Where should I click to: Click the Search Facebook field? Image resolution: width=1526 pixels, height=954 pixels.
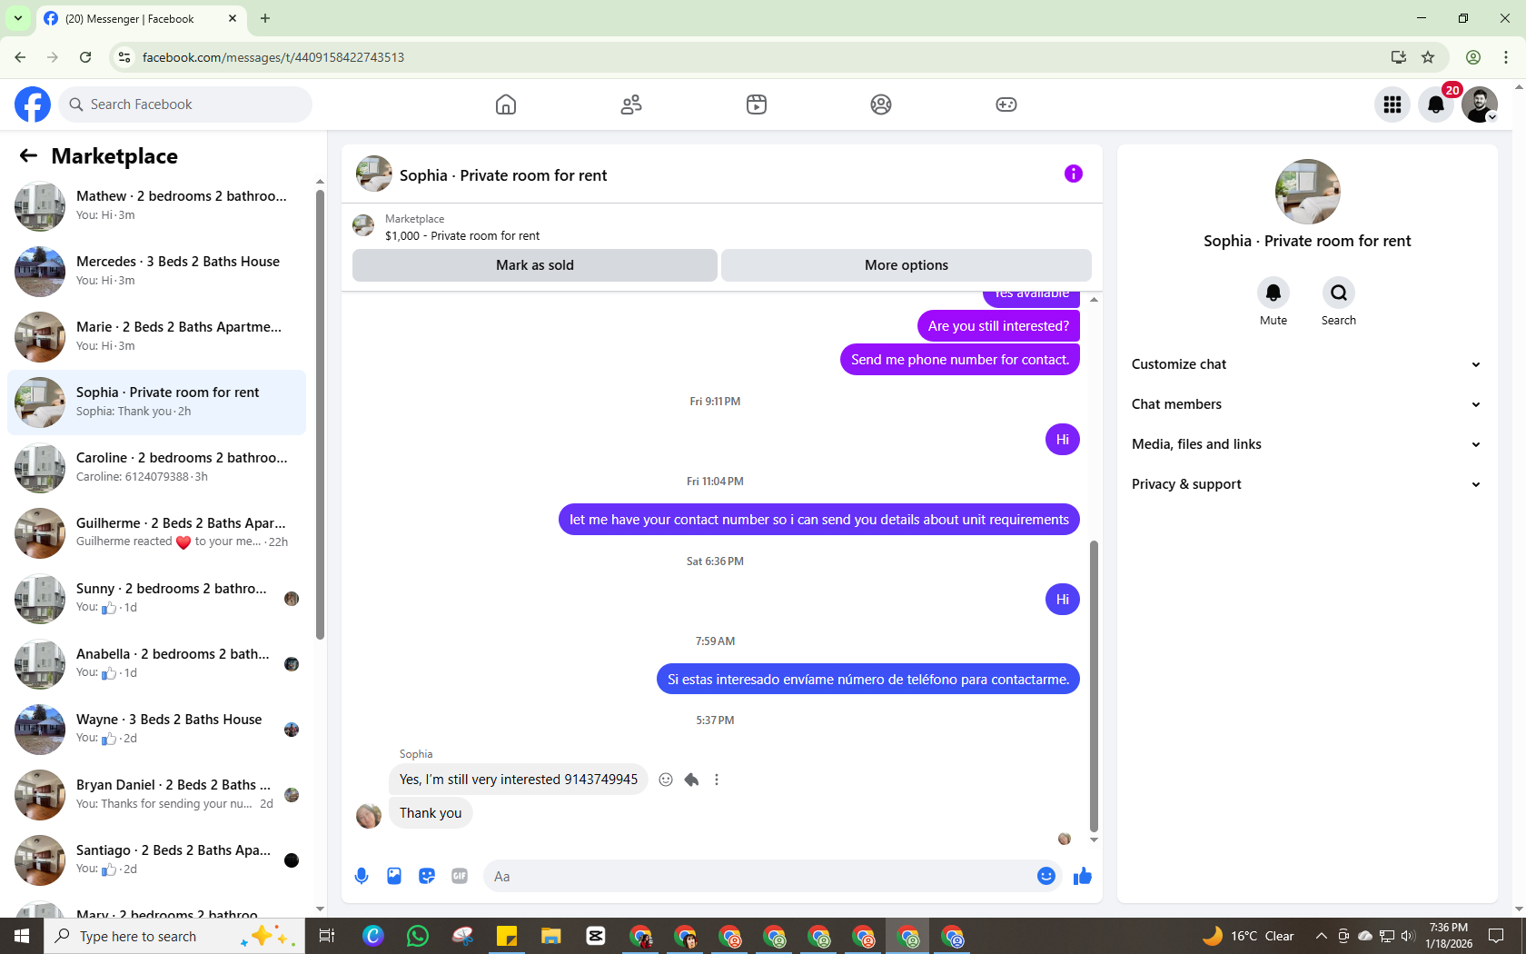click(185, 104)
